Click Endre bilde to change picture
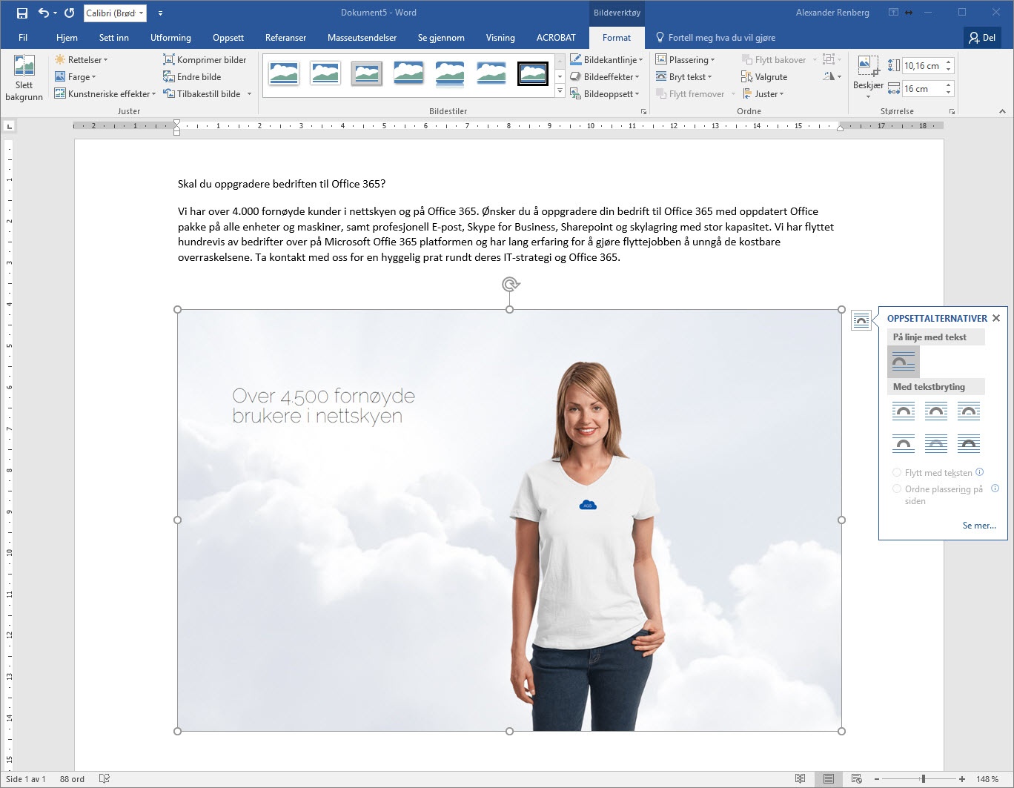This screenshot has width=1014, height=788. [x=192, y=76]
